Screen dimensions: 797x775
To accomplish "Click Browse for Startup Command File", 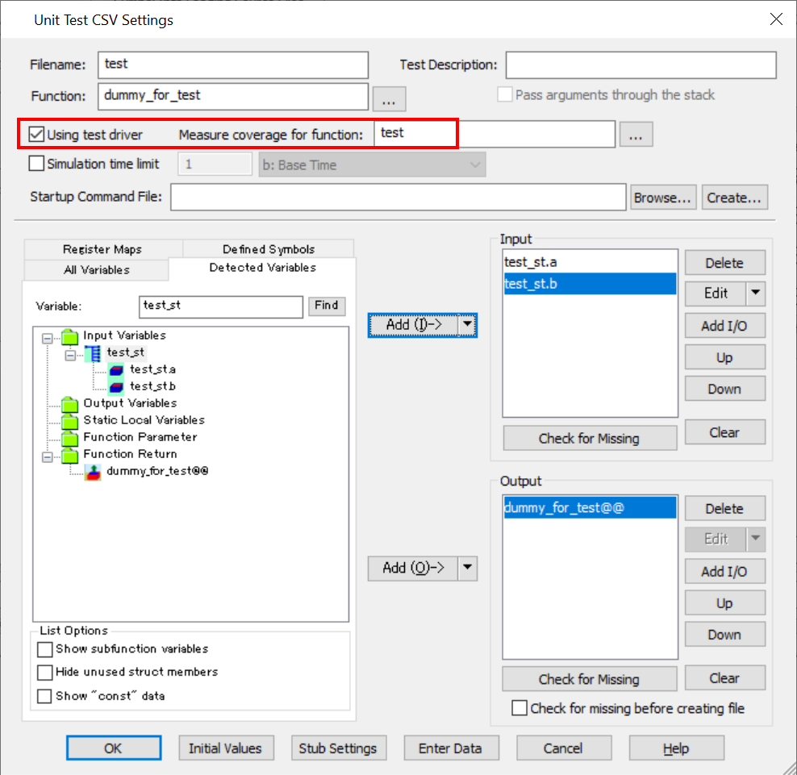I will pos(663,198).
